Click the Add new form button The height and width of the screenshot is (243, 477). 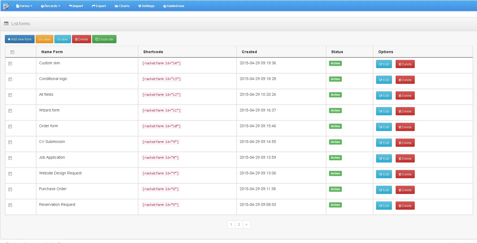click(x=20, y=39)
